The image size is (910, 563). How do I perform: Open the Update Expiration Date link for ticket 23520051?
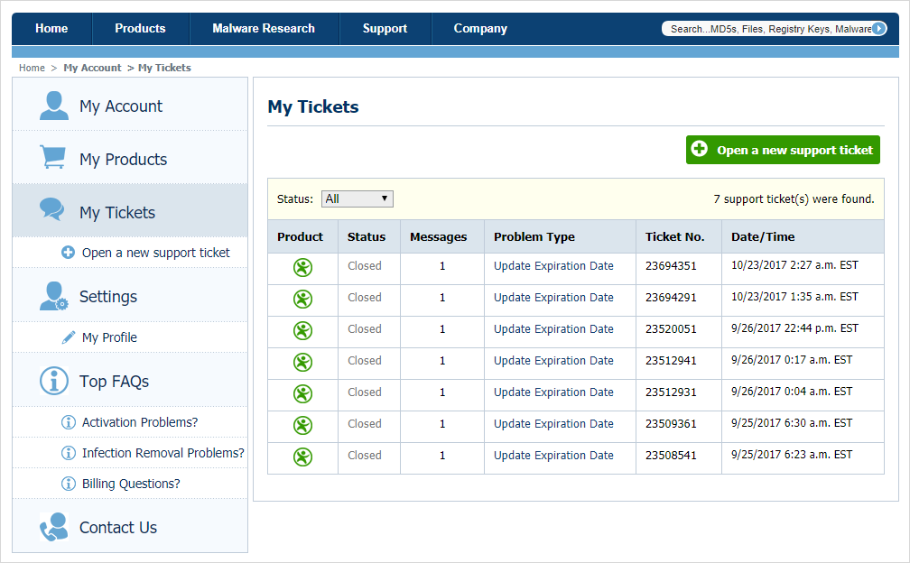point(553,329)
